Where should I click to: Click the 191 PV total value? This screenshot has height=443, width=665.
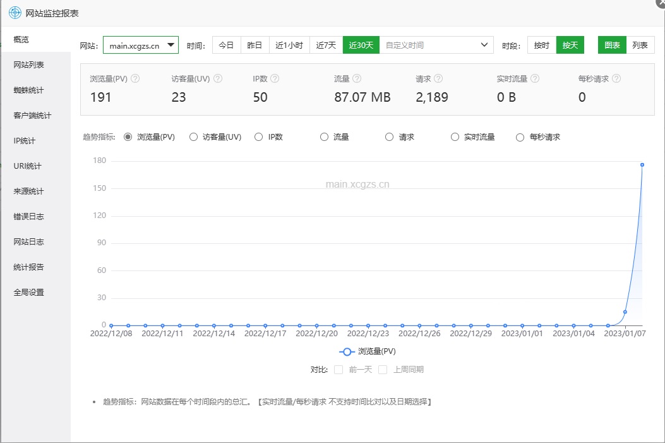(x=100, y=97)
